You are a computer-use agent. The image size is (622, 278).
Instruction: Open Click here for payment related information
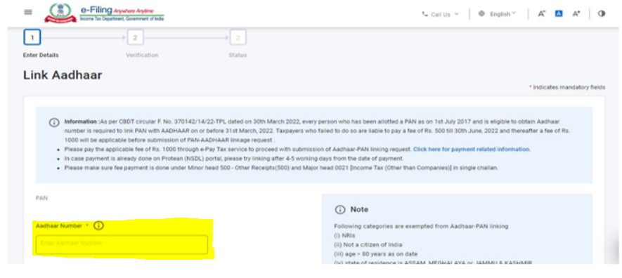[472, 150]
